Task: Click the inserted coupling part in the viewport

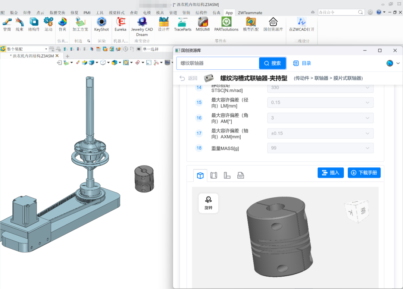Action: (144, 179)
